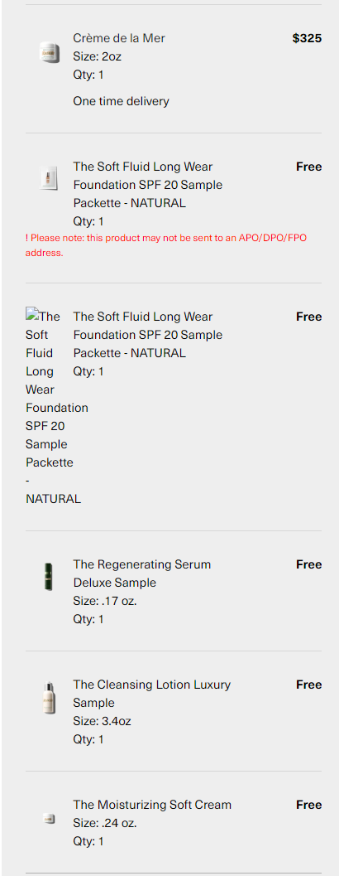Open The Moisturizing Soft Cream title
Image resolution: width=339 pixels, height=876 pixels.
click(152, 805)
